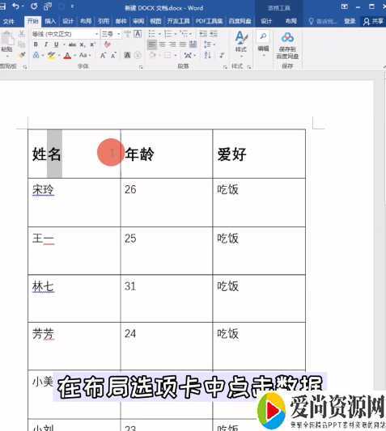Click the Decrease Indent icon
This screenshot has width=386, height=431.
coord(203,34)
